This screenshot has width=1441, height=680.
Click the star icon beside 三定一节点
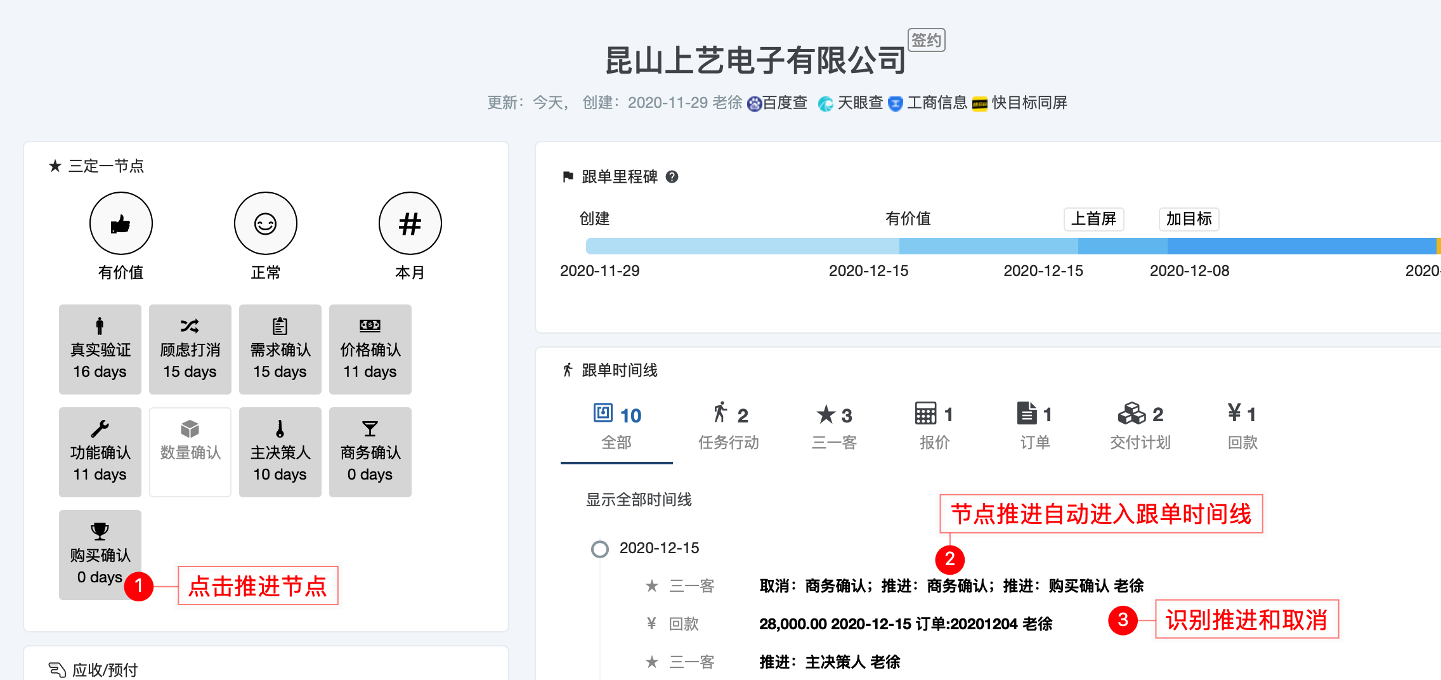click(x=55, y=166)
